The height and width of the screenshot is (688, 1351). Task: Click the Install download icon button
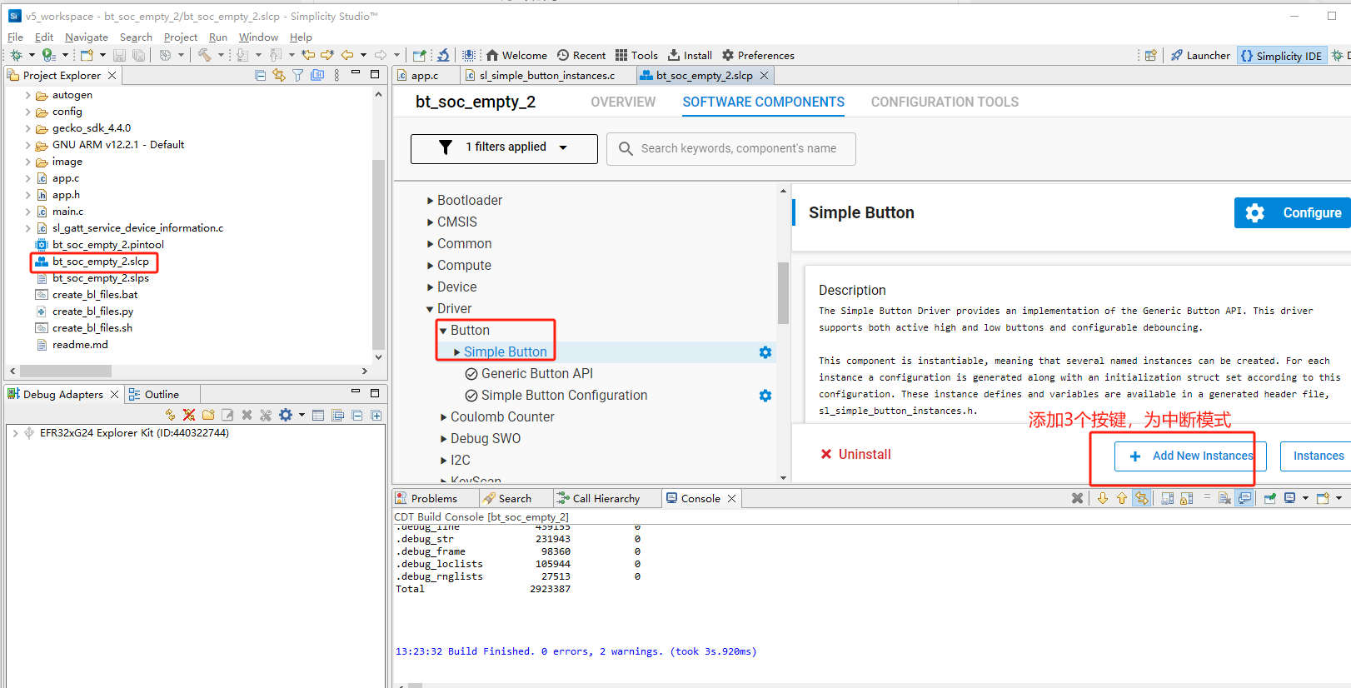[690, 55]
